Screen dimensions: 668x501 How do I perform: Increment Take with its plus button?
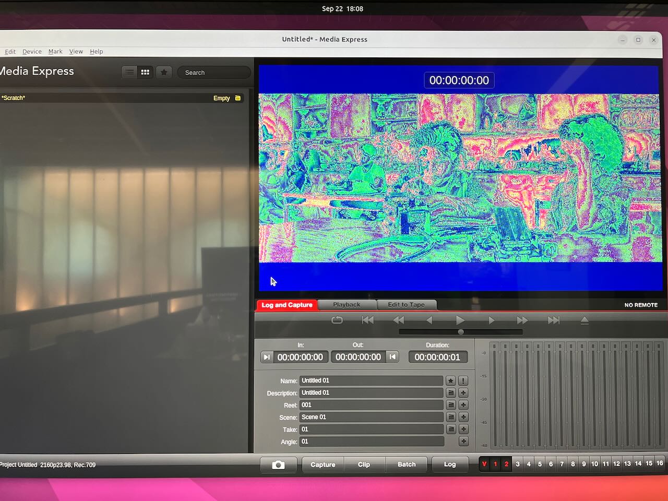(x=463, y=429)
